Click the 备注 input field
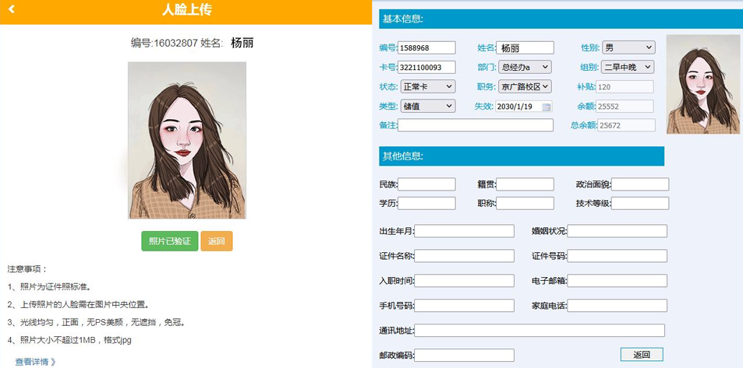The image size is (743, 368). [x=476, y=125]
